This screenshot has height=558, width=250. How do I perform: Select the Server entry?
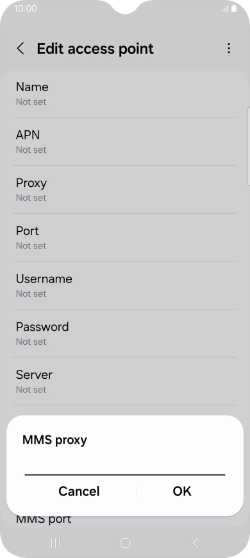click(125, 381)
